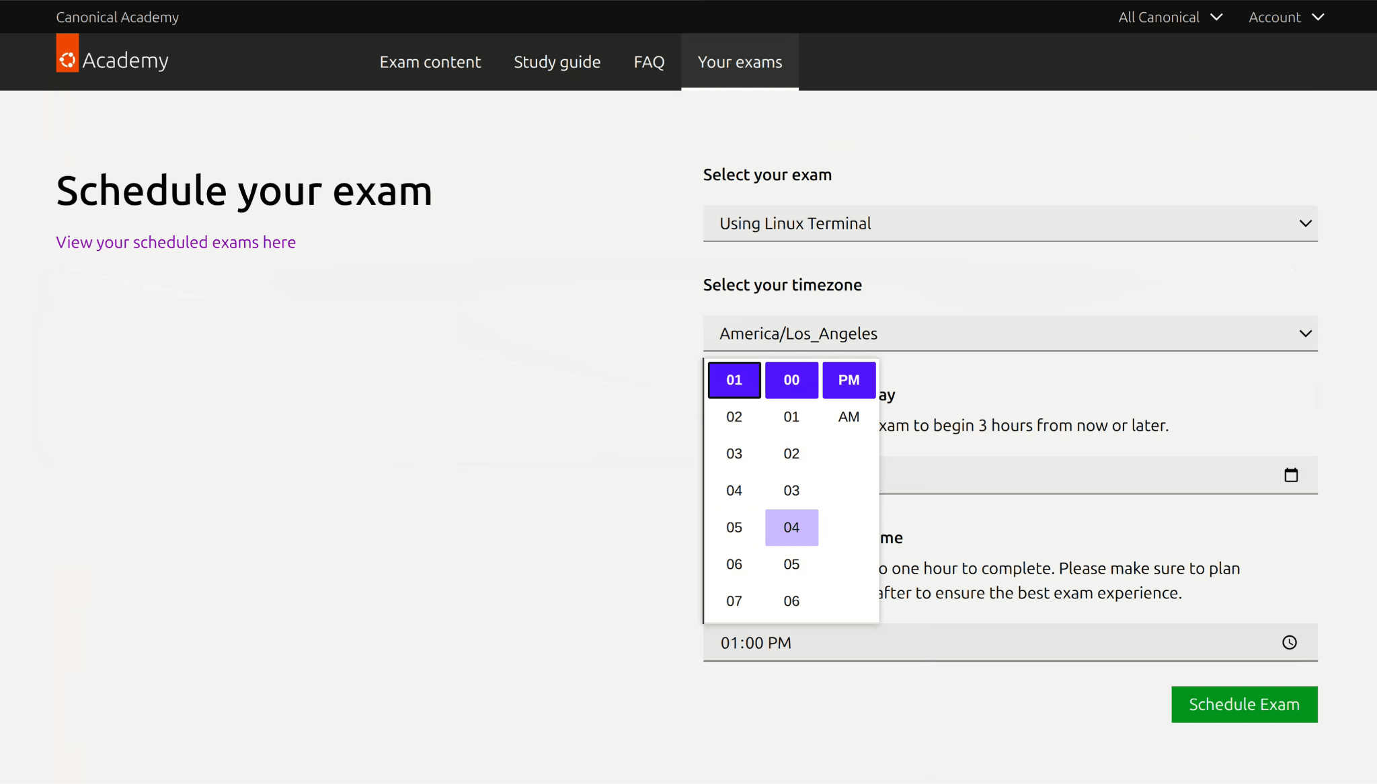The image size is (1377, 784).
Task: Open the date picker calendar icon
Action: click(1291, 475)
